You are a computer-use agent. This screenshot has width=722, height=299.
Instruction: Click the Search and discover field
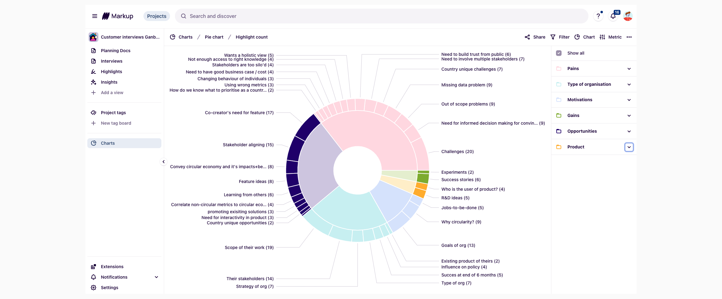point(381,16)
